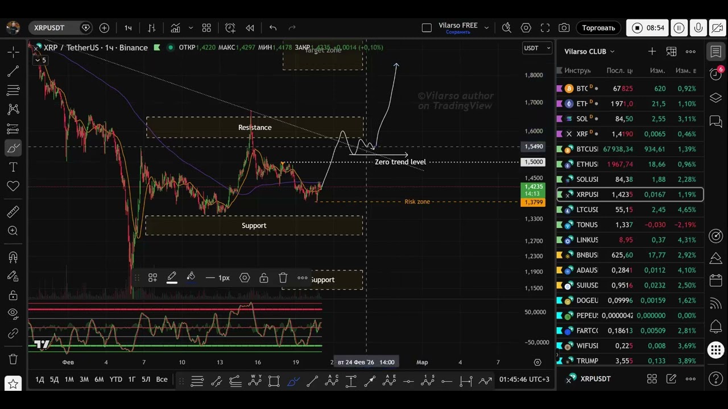Screen dimensions: 728x409
Task: Change drawing fill color bucket
Action: click(191, 277)
